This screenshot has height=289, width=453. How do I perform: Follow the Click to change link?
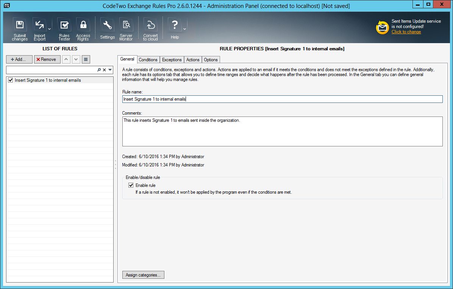coord(406,32)
